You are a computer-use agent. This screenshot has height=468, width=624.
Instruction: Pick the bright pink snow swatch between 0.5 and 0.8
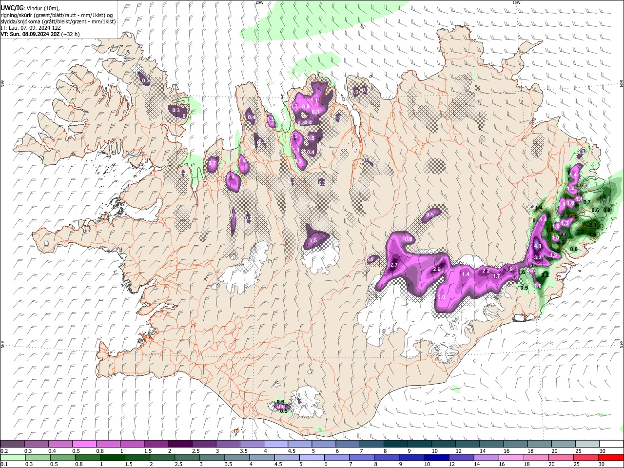coord(83,444)
